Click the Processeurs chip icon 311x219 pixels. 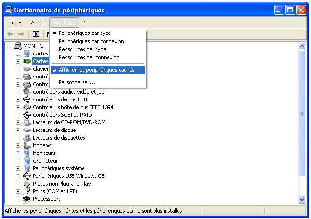tap(27, 199)
